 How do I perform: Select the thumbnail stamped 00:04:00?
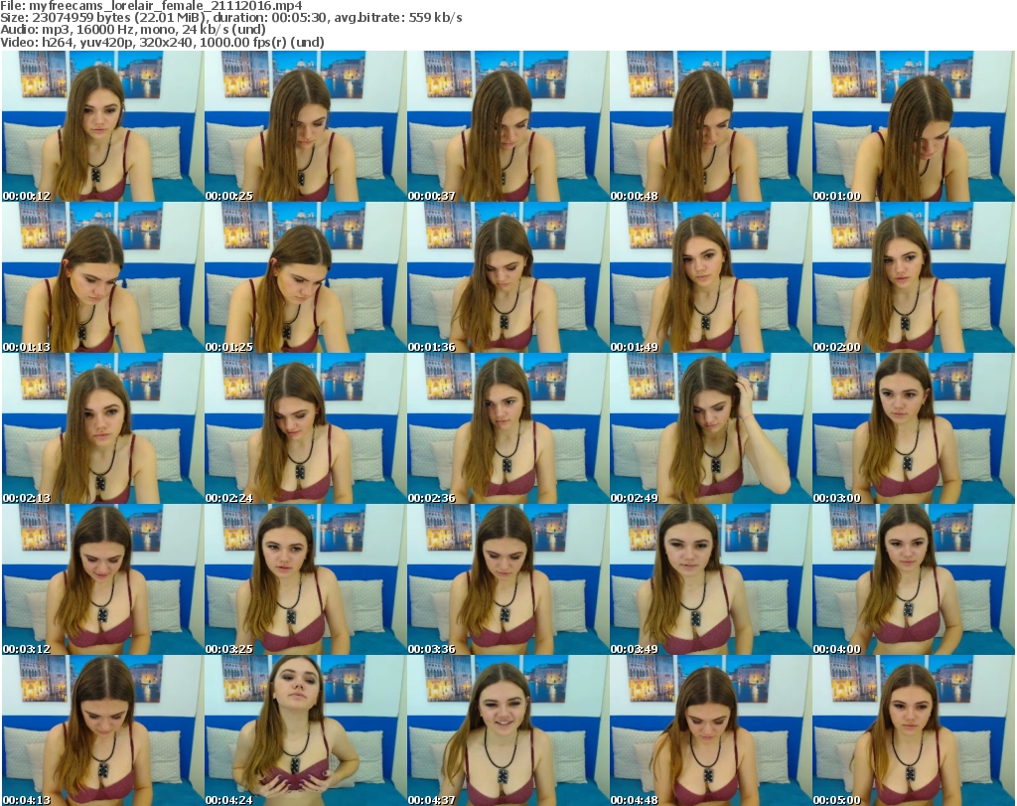pyautogui.click(x=914, y=579)
